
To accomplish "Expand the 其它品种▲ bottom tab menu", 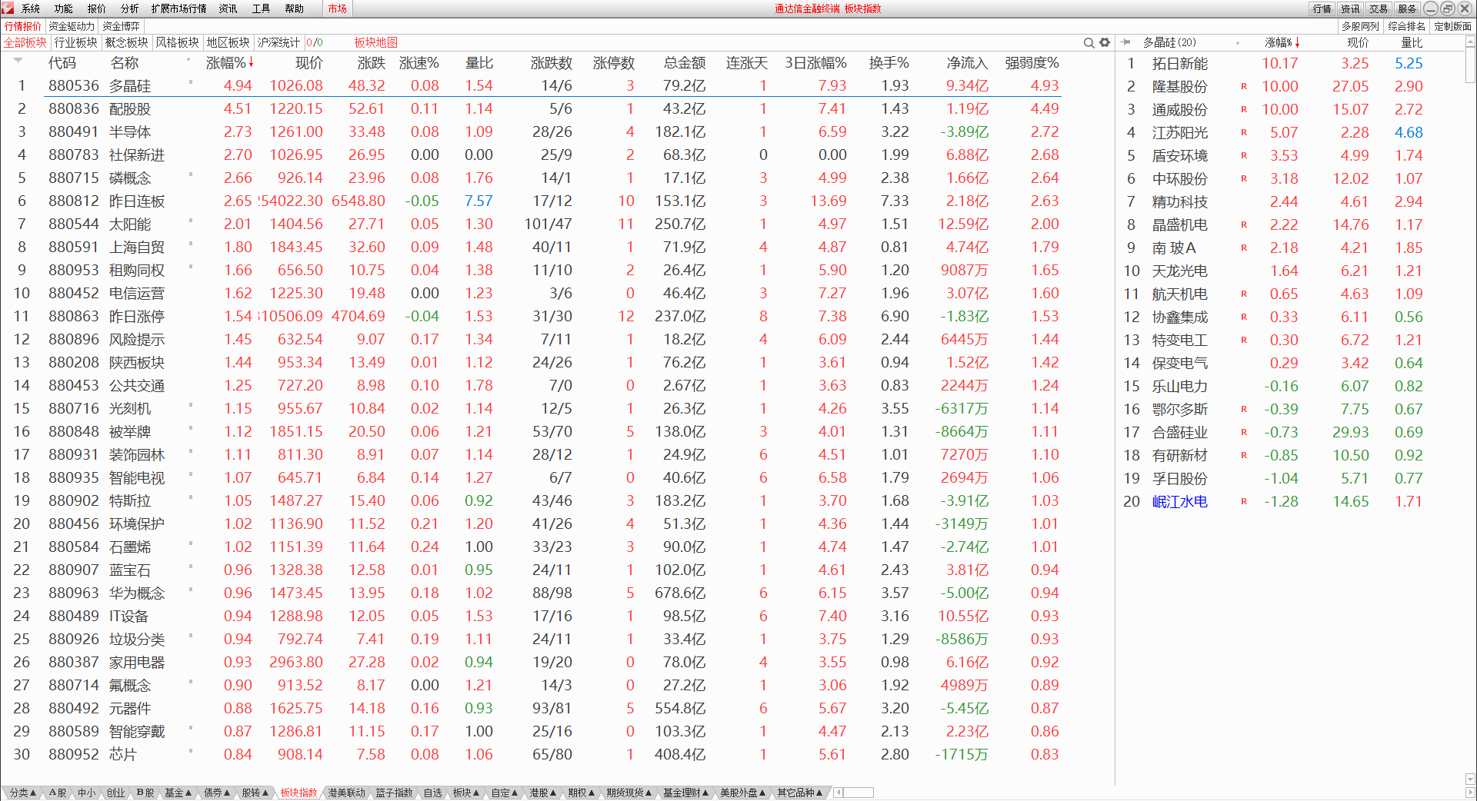I will [x=800, y=793].
